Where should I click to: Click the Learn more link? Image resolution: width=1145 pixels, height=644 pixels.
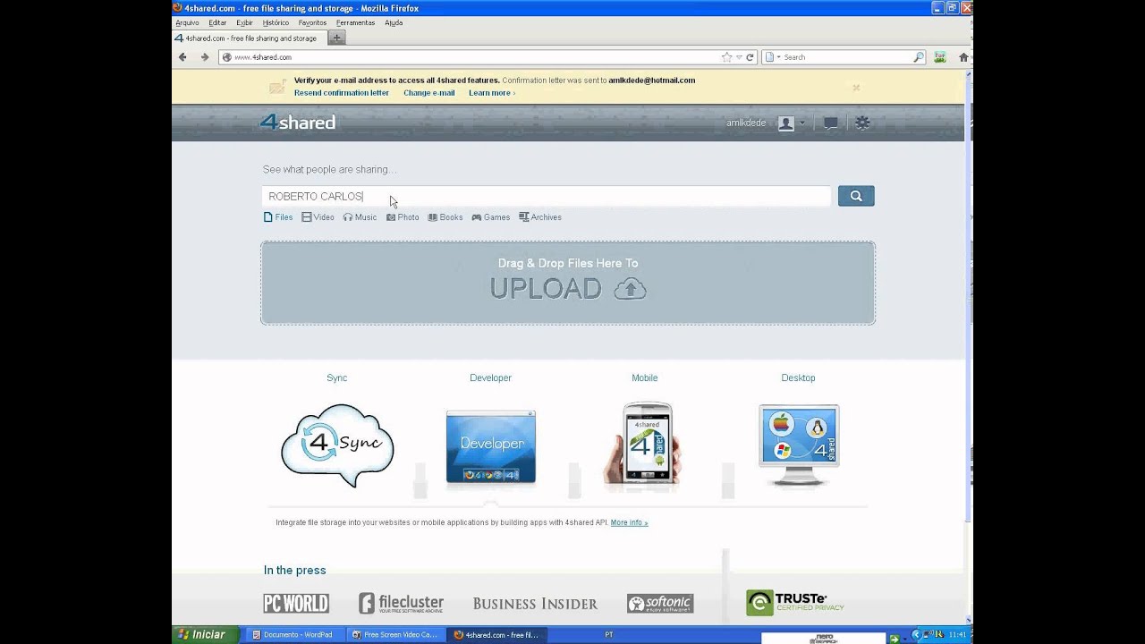[492, 93]
